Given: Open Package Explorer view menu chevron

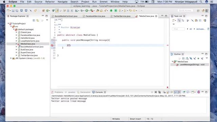Looking at the screenshot, I should tap(47, 20).
